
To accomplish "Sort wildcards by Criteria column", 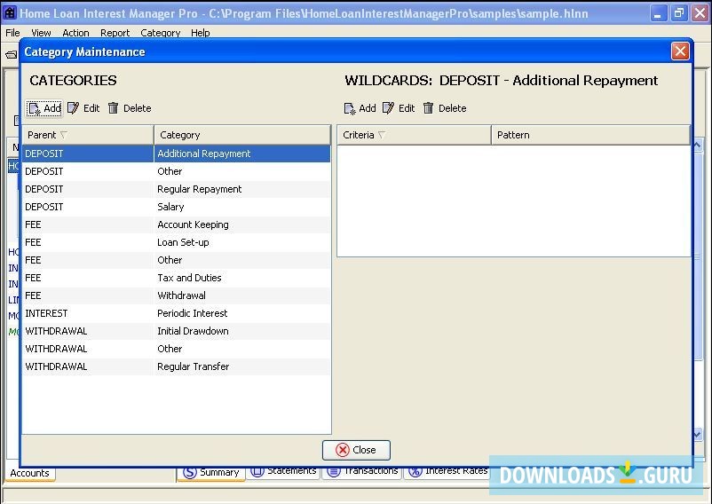I will (x=414, y=135).
